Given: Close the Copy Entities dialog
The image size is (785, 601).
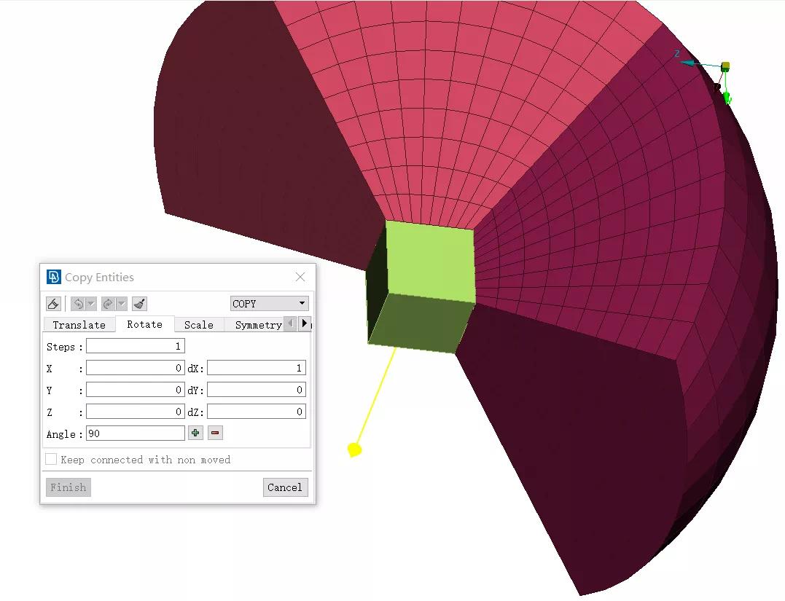Looking at the screenshot, I should [x=300, y=277].
